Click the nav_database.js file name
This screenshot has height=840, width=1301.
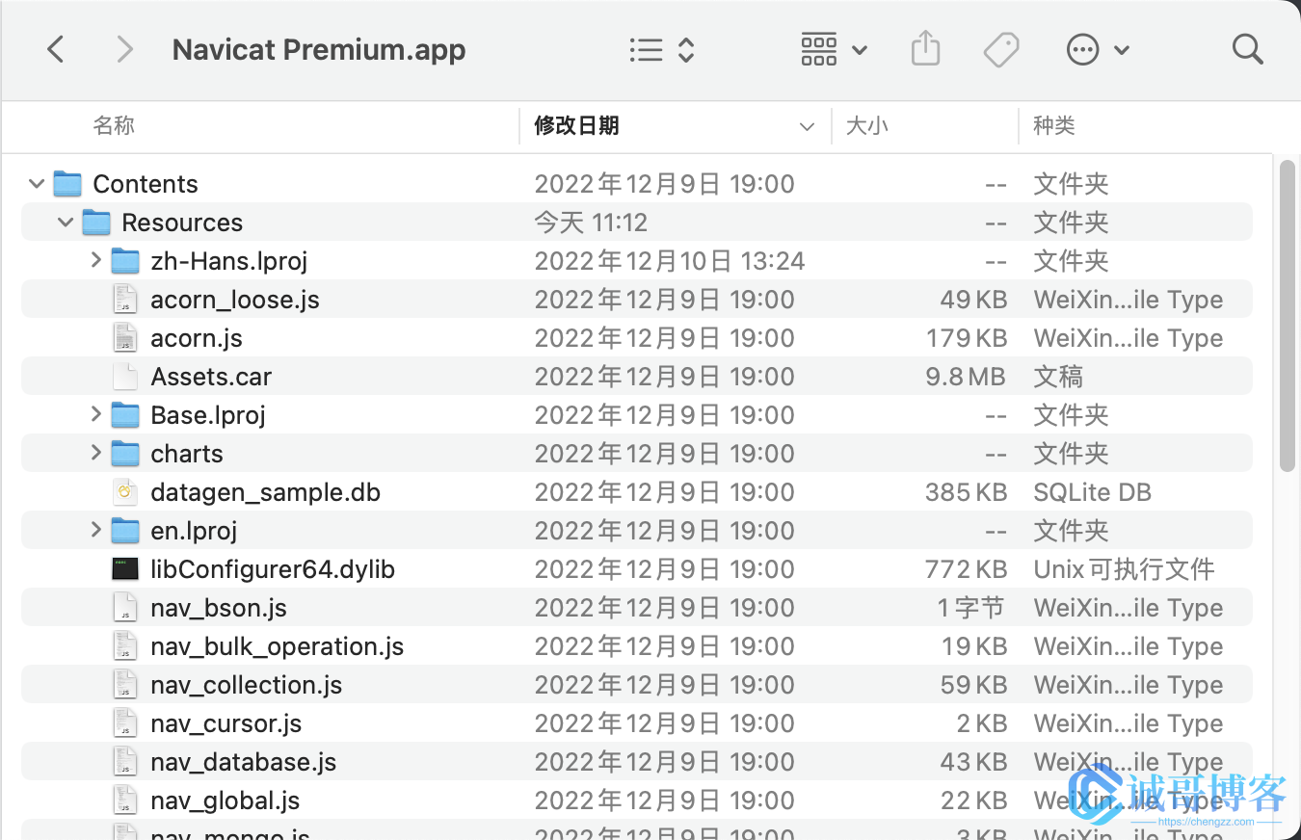click(x=244, y=762)
